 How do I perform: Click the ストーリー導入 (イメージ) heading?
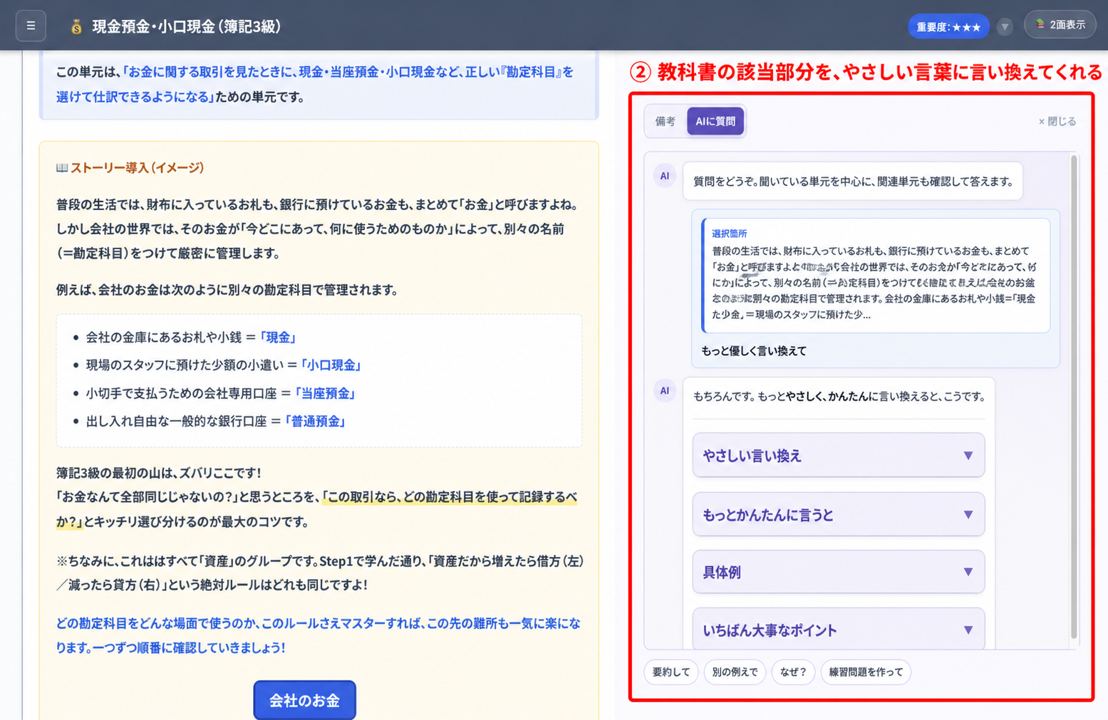tap(137, 168)
